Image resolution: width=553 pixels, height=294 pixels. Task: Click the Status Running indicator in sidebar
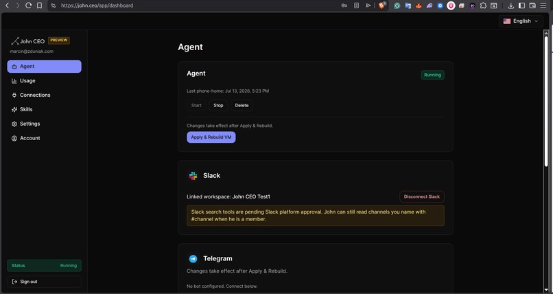coord(44,265)
